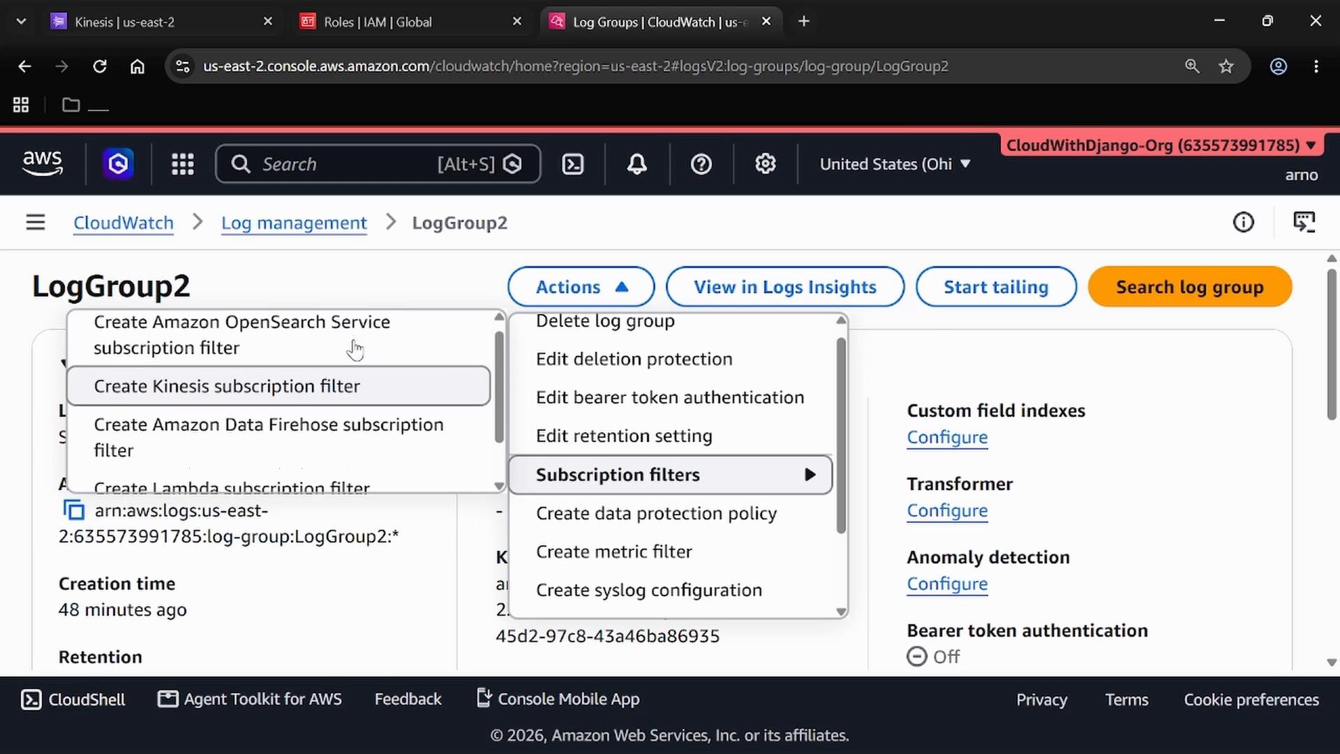The image size is (1340, 754).
Task: Open the help question mark icon
Action: point(701,164)
